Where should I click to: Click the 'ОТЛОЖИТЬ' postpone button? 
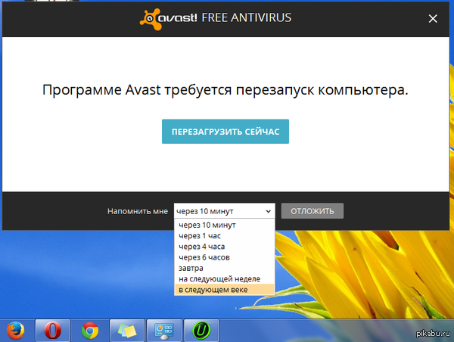313,210
